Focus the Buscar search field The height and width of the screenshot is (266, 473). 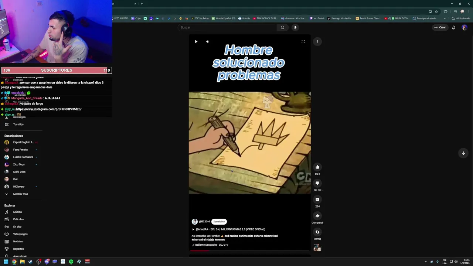click(227, 27)
